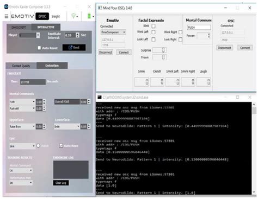Switch to the Contact Quality tab
Screen dimensions: 258x199
tap(21, 66)
